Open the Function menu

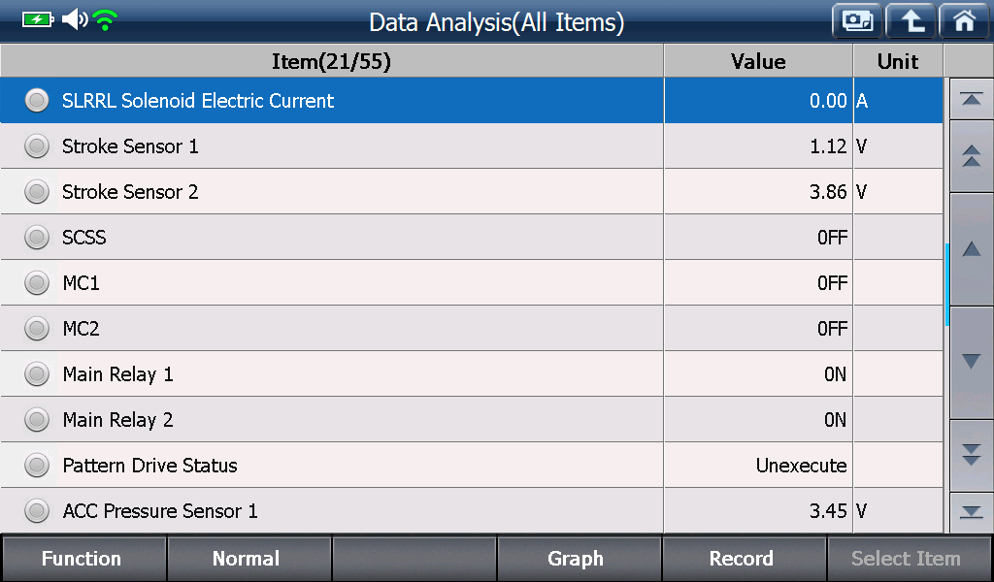83,559
